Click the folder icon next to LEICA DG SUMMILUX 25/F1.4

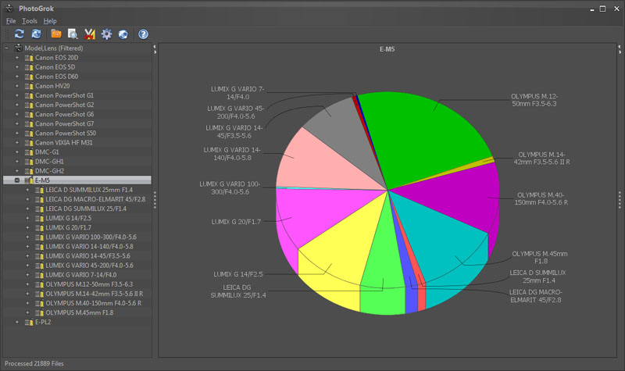coord(40,209)
